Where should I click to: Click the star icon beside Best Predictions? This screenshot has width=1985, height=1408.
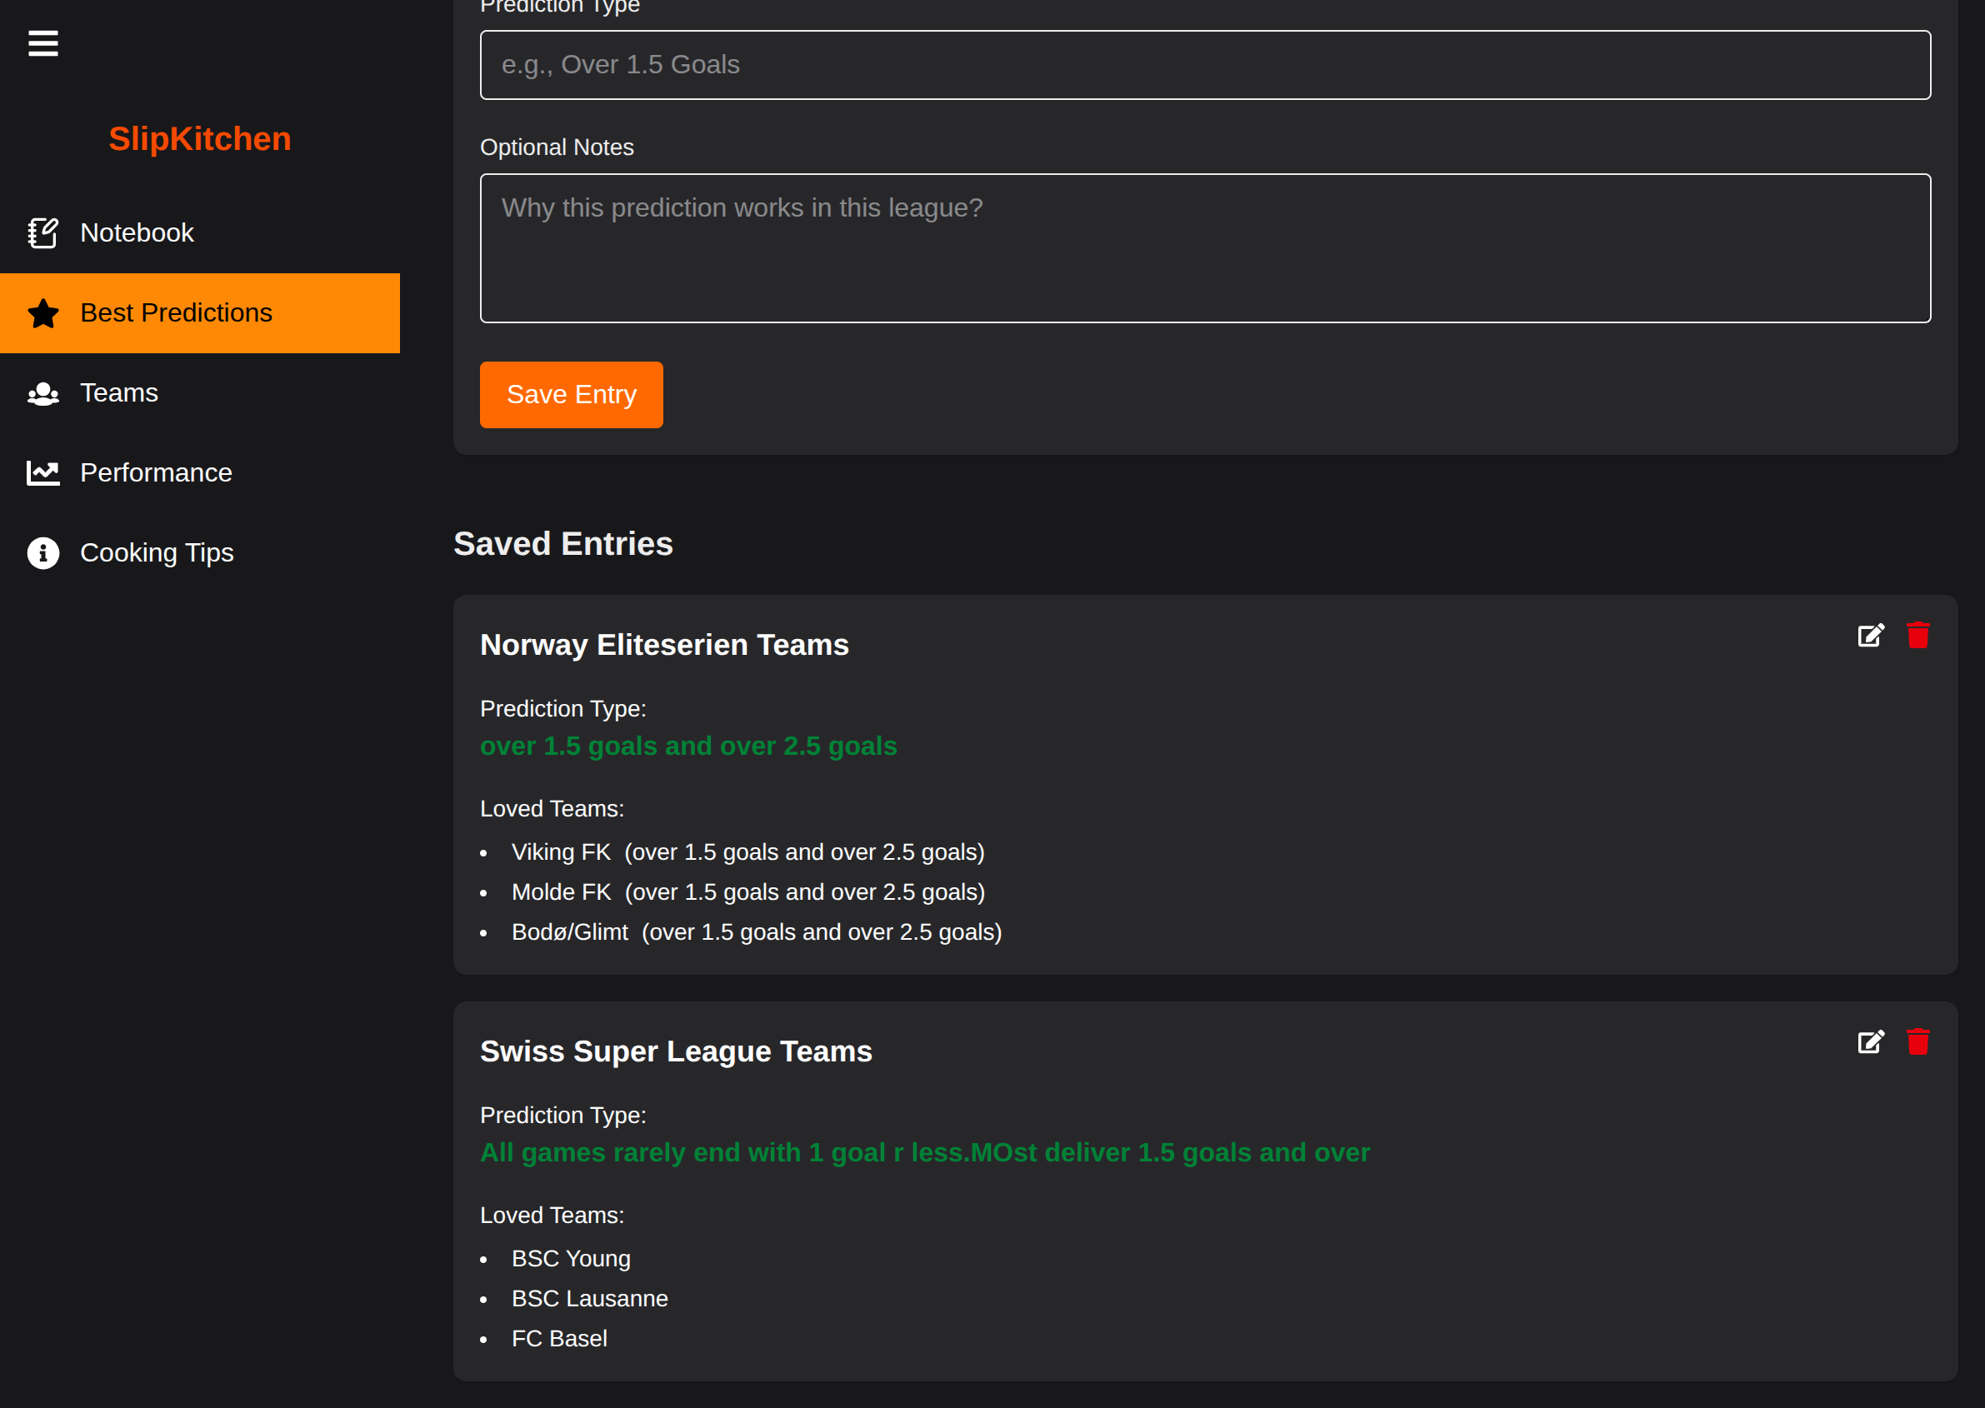(x=42, y=313)
